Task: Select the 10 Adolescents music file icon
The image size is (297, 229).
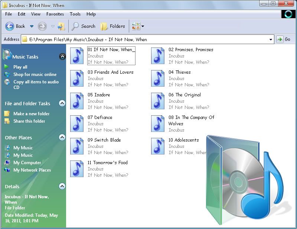Action: pos(157,146)
